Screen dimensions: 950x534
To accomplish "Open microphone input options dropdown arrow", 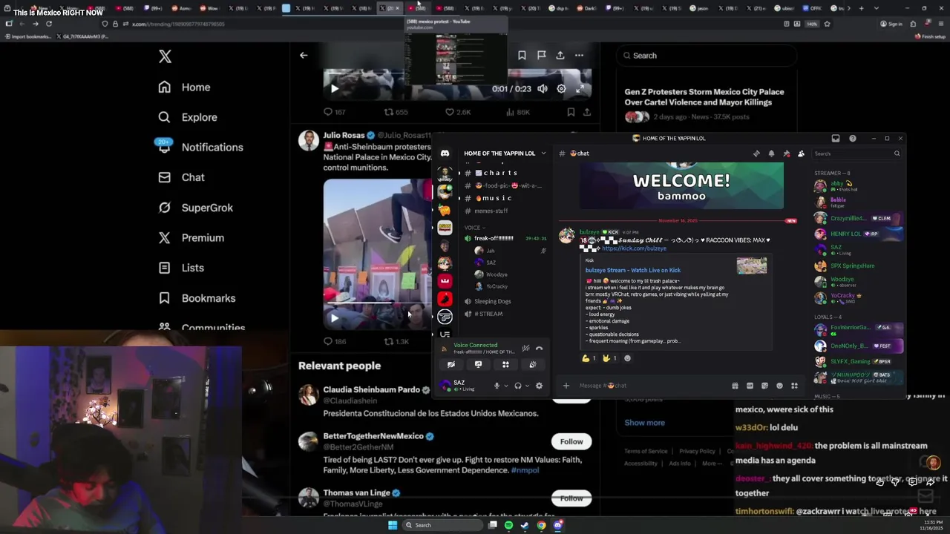I will pyautogui.click(x=506, y=386).
